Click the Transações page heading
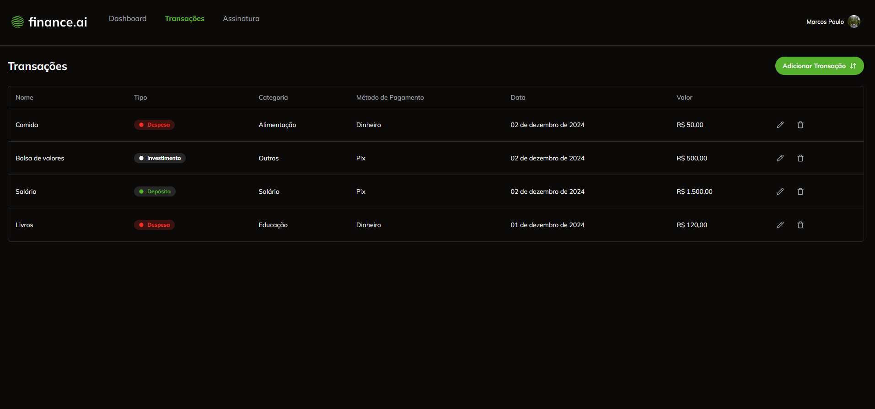The height and width of the screenshot is (409, 875). pos(38,66)
